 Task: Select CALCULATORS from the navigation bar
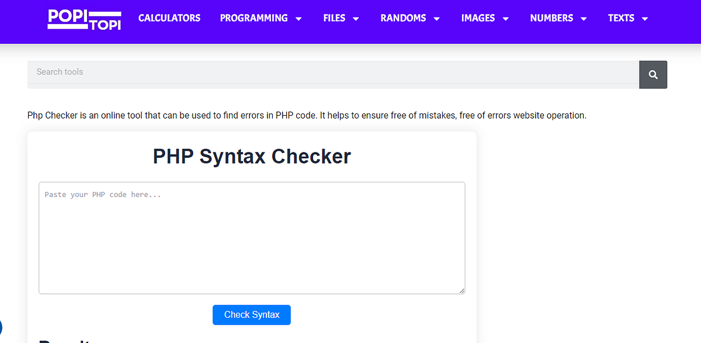click(x=169, y=18)
